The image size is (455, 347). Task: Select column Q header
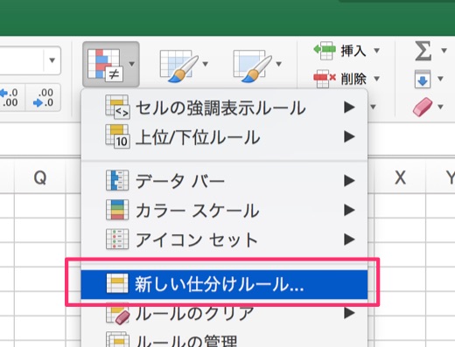tap(40, 177)
